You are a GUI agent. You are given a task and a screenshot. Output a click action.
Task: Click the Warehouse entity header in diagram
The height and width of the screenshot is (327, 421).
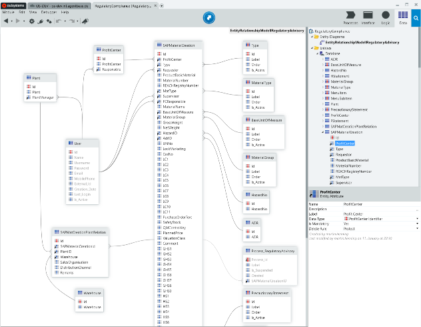point(91,293)
